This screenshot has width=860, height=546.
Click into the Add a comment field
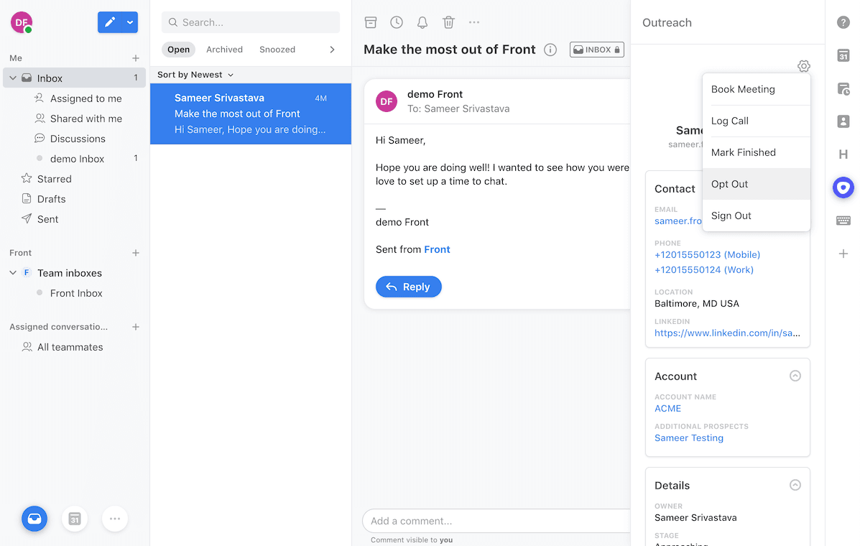pyautogui.click(x=496, y=521)
